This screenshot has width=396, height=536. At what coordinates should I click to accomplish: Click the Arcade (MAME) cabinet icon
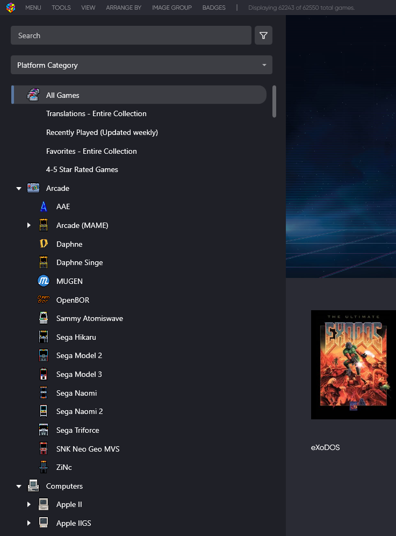(44, 225)
